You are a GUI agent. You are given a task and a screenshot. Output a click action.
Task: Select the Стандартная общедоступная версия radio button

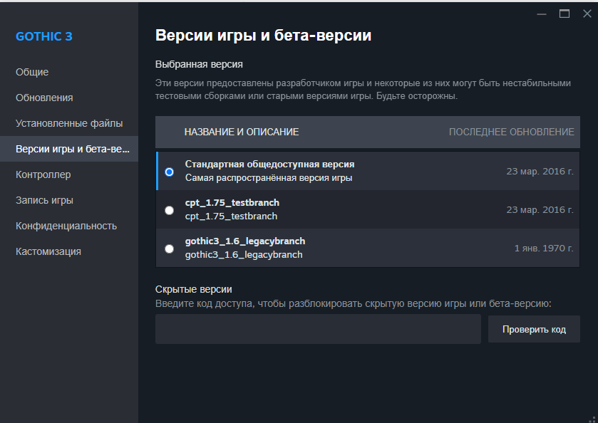point(169,172)
